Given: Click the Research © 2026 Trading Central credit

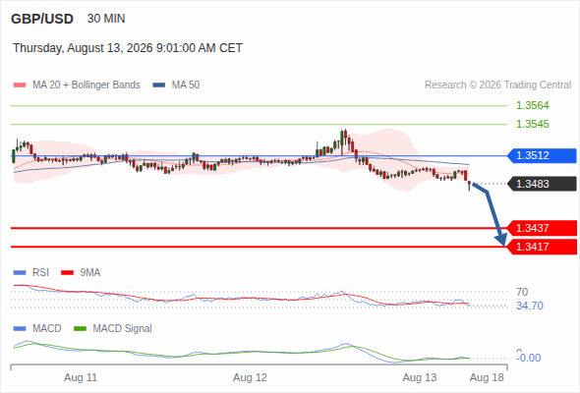Looking at the screenshot, I should pyautogui.click(x=497, y=85).
